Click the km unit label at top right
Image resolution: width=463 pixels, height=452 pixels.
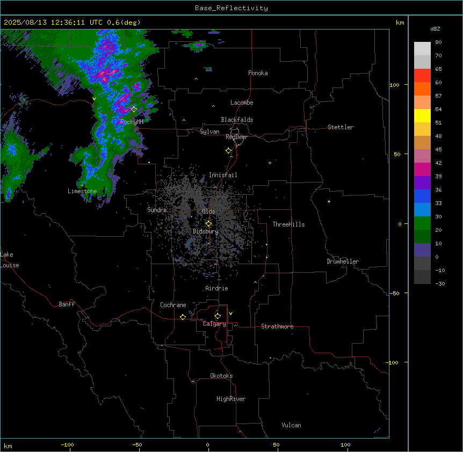pos(400,23)
